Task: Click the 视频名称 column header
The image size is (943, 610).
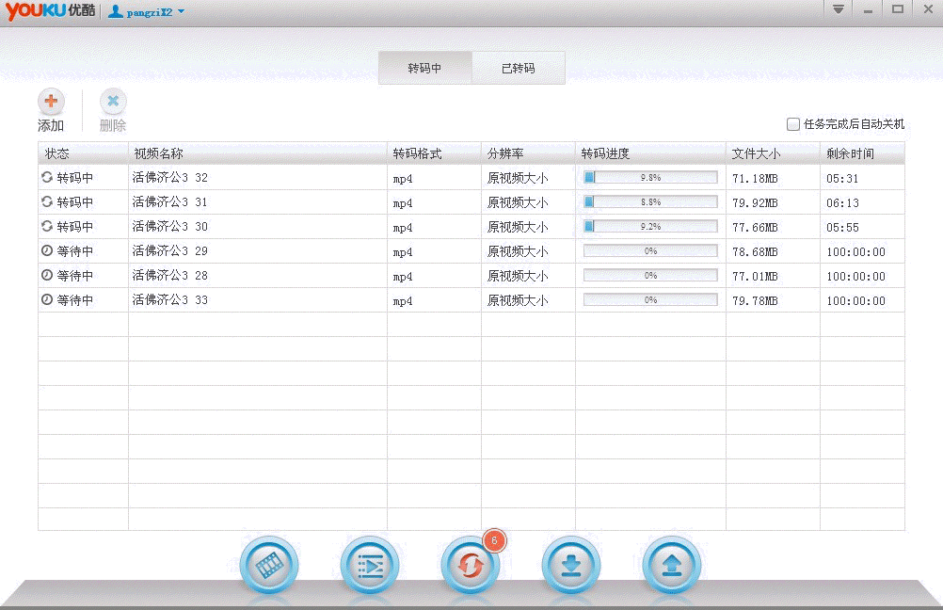Action: [258, 153]
